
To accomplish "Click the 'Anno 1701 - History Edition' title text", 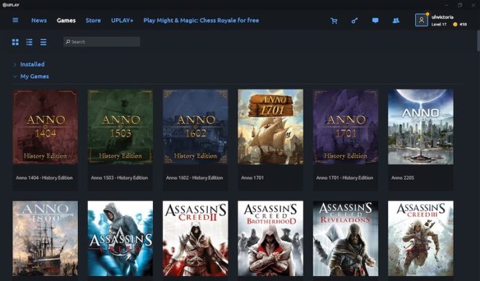I will click(x=345, y=178).
